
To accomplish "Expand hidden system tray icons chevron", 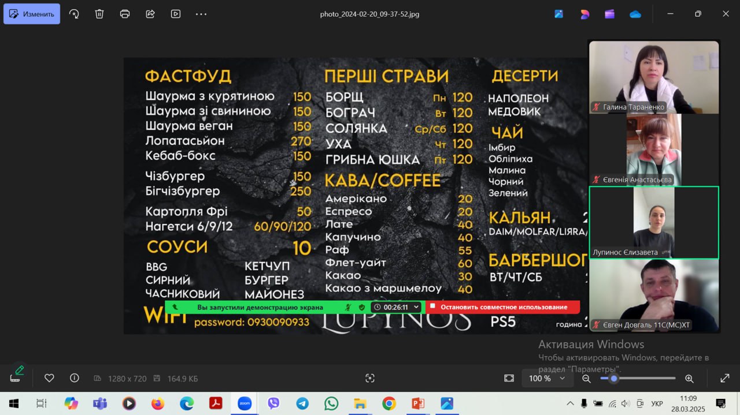I will pyautogui.click(x=570, y=403).
